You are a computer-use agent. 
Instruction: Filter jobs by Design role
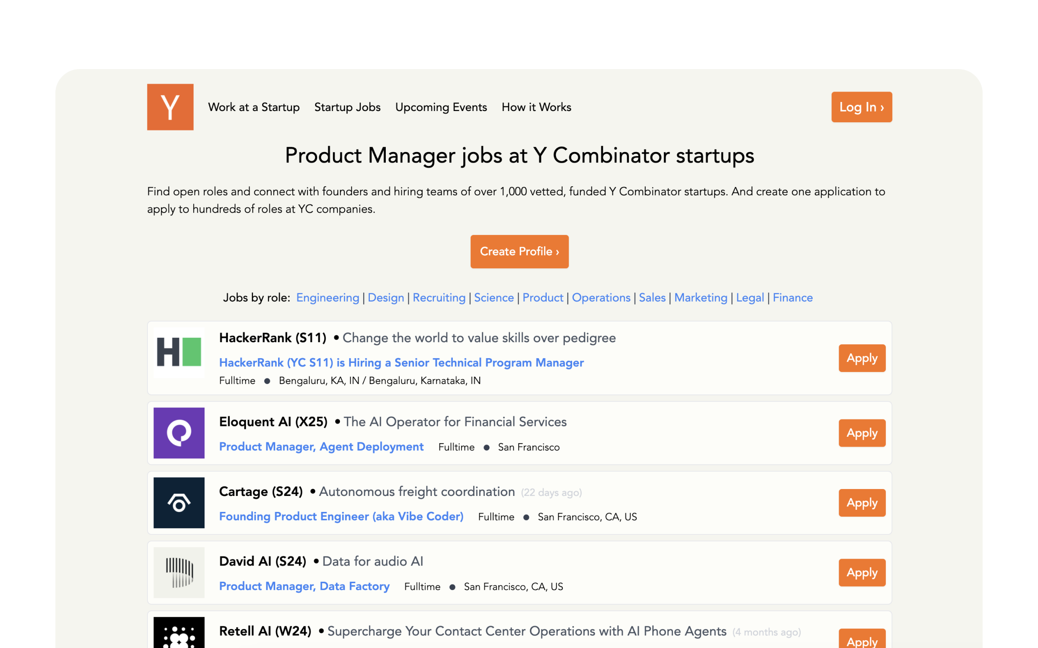pyautogui.click(x=386, y=298)
